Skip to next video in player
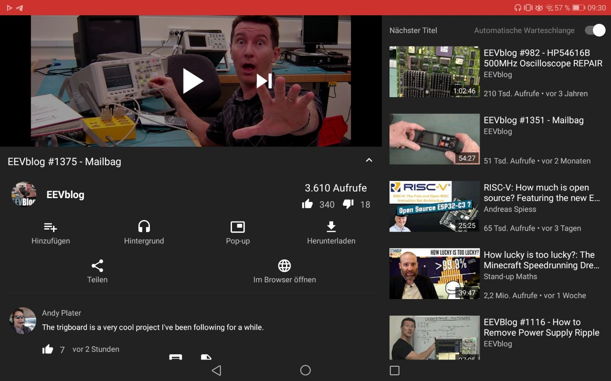Viewport: 611px width, 381px height. [x=264, y=81]
